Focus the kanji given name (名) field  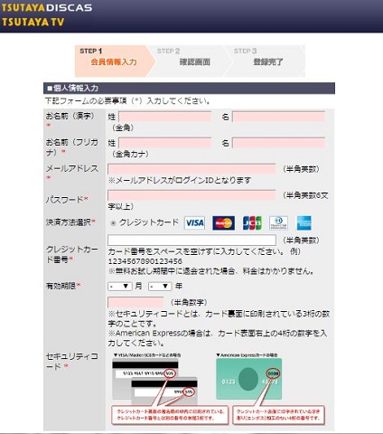click(279, 117)
